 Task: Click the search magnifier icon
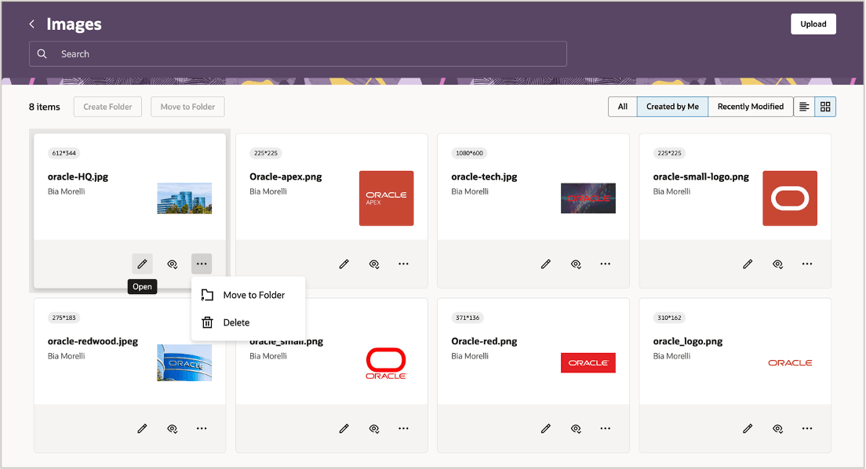42,53
